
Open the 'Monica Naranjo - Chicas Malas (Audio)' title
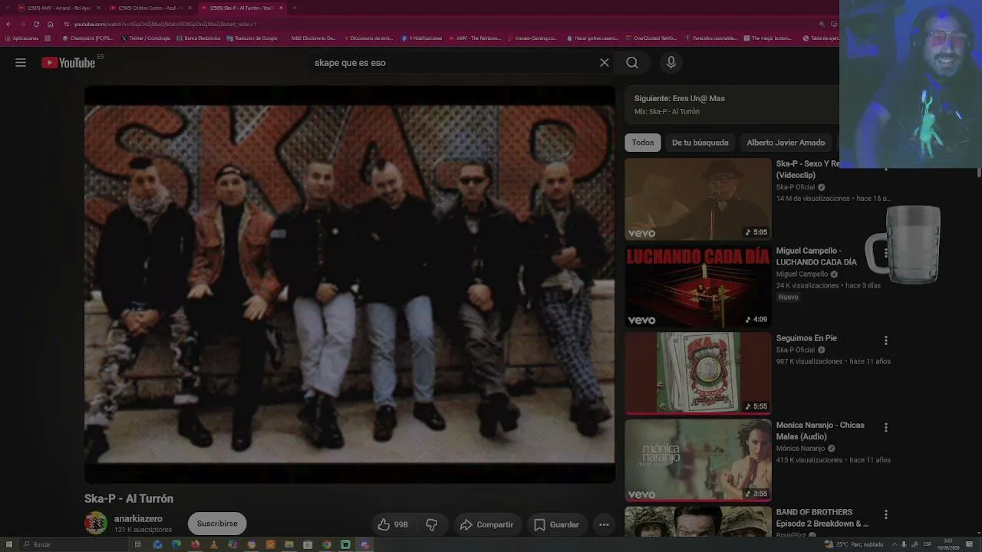pyautogui.click(x=820, y=431)
